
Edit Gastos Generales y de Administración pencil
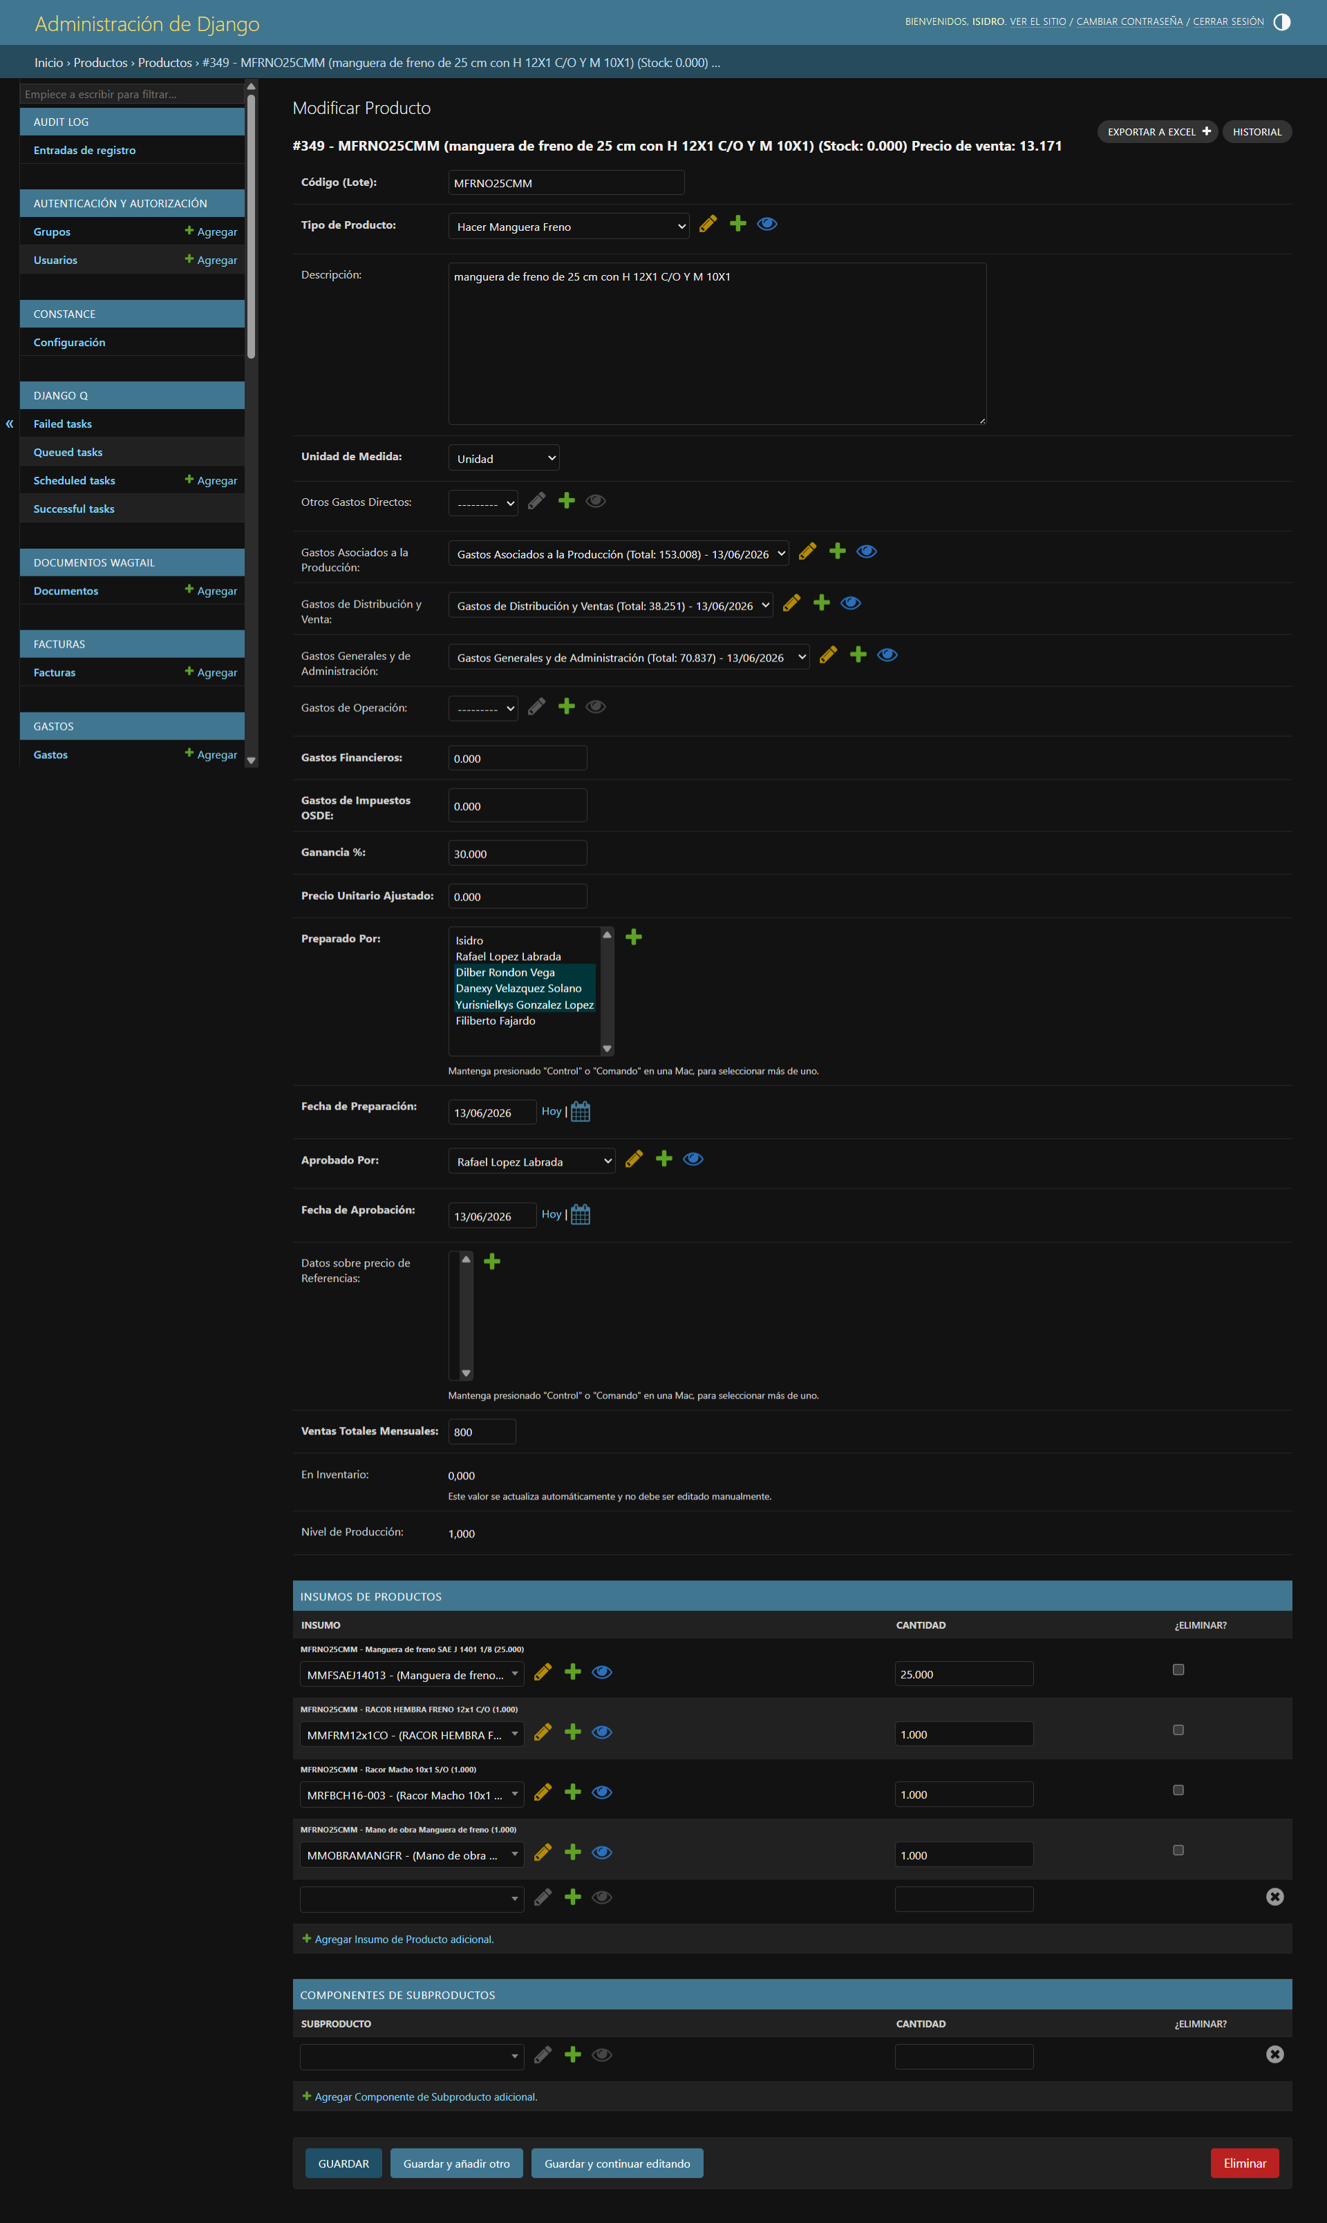click(828, 655)
